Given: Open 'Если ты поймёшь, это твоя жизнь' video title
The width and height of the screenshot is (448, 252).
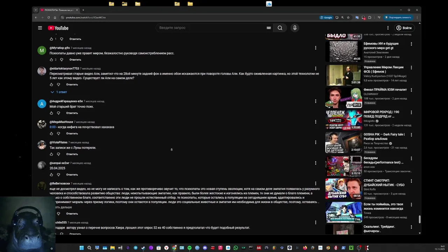Looking at the screenshot, I should pos(383,206).
